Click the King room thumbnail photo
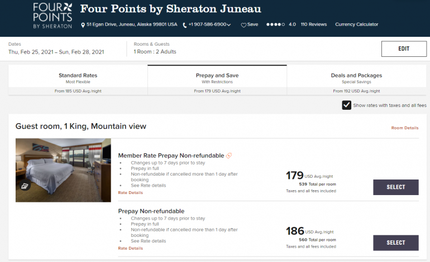430x262 pixels. coord(63,170)
